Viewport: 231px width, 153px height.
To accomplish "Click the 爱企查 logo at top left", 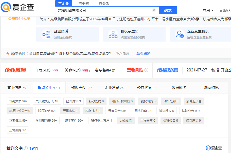I will [17, 7].
